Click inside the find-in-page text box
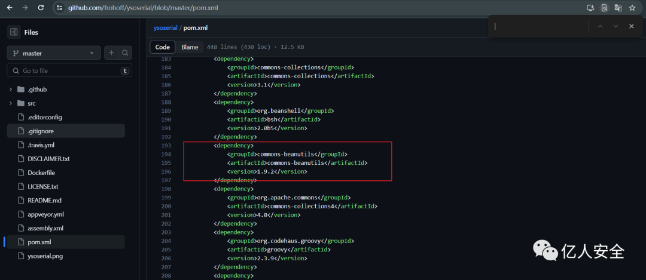This screenshot has height=280, width=646. coord(539,26)
